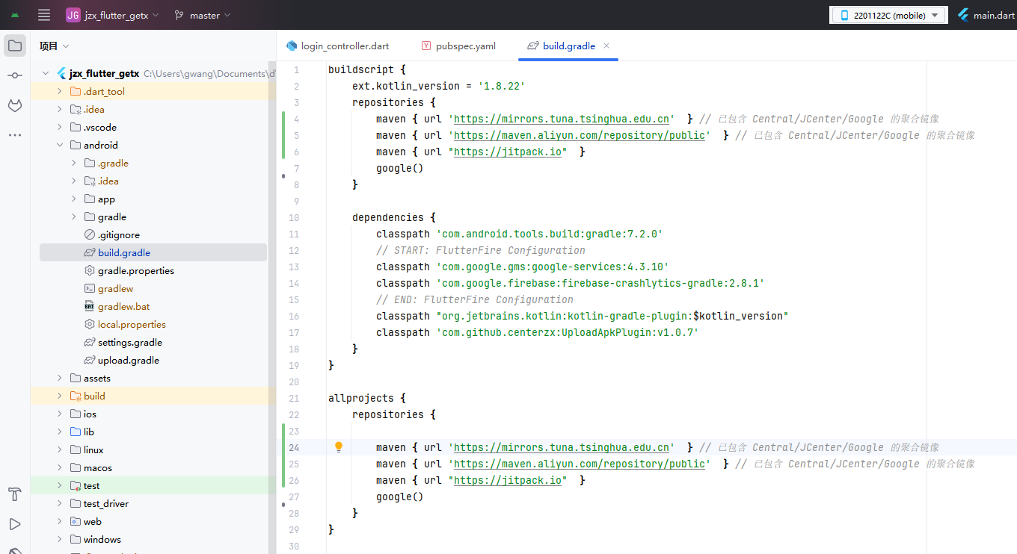Switch to pubspec.yaml tab
The width and height of the screenshot is (1017, 554).
458,46
